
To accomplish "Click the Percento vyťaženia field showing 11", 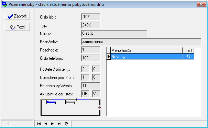I will point(91,85).
